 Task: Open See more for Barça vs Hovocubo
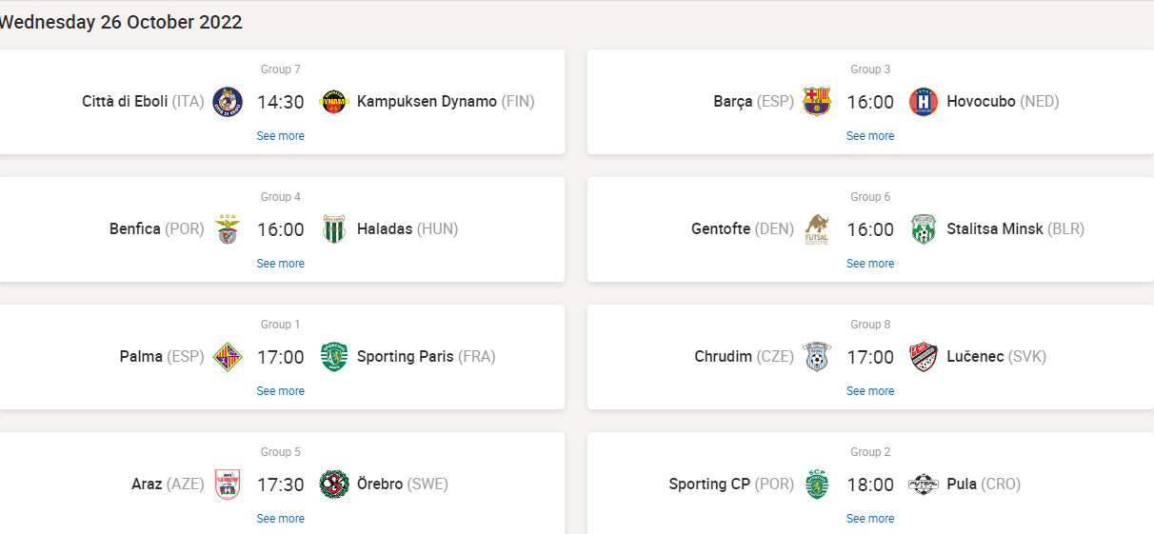(x=870, y=136)
